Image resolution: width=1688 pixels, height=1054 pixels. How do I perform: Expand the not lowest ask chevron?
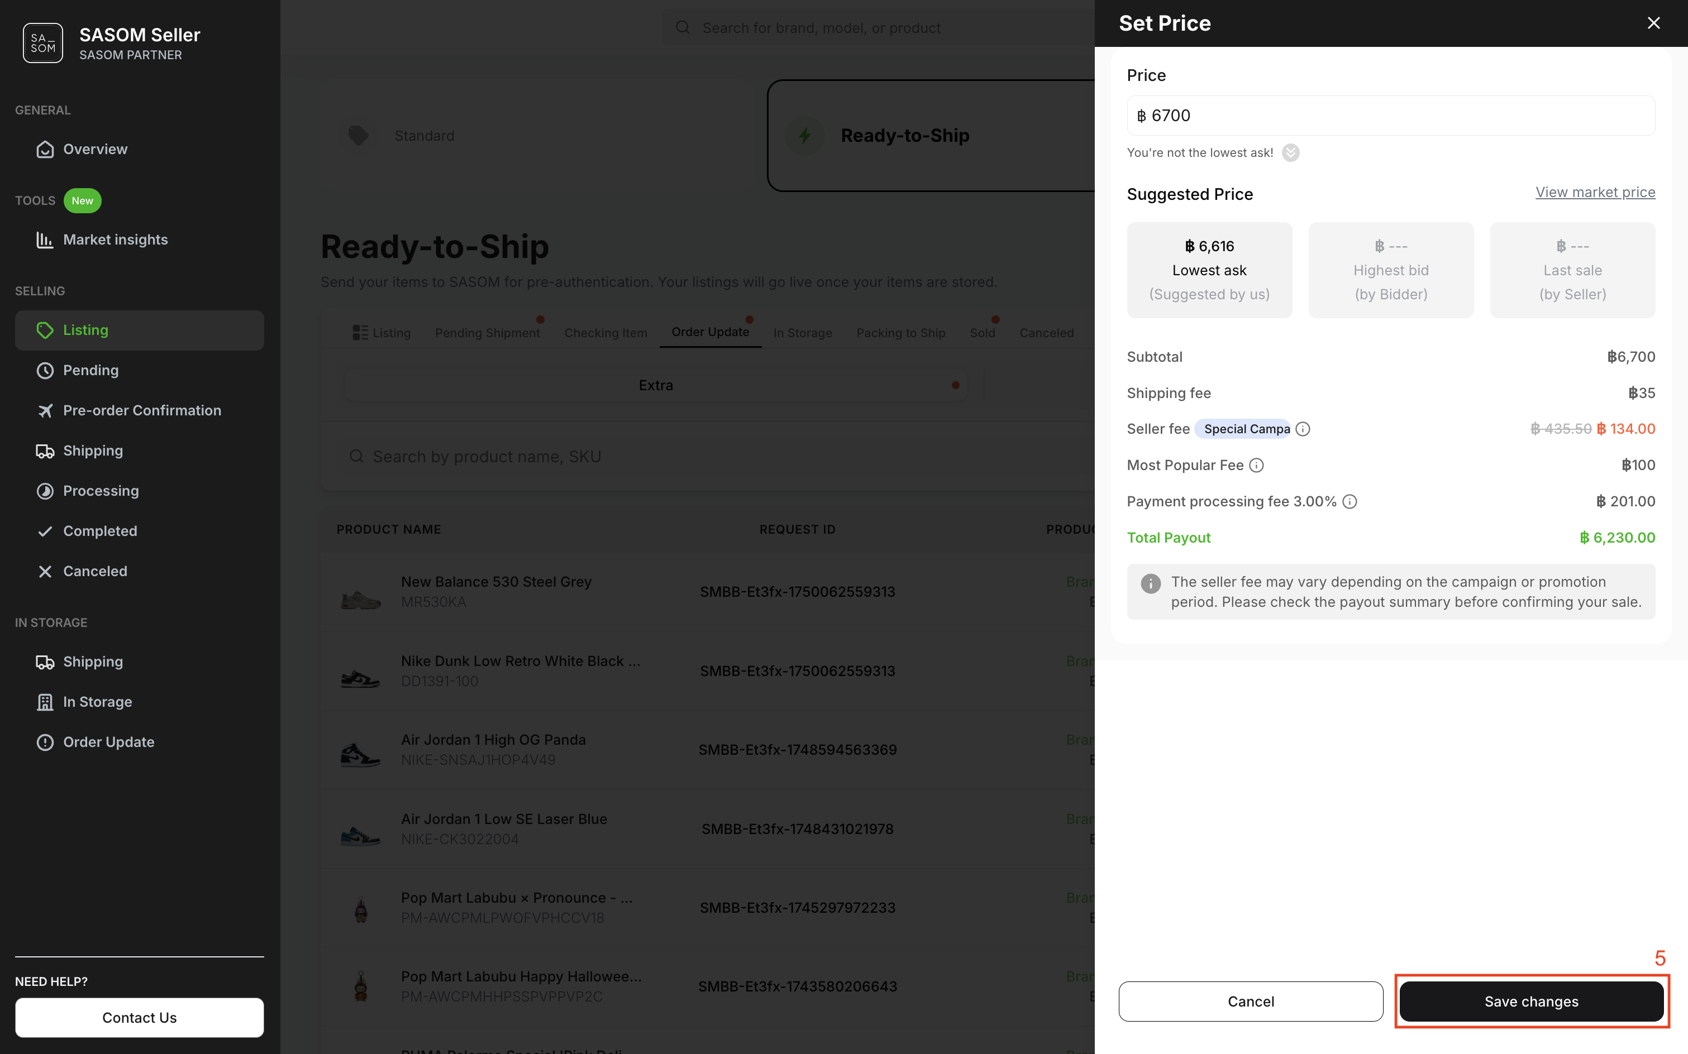pyautogui.click(x=1290, y=152)
